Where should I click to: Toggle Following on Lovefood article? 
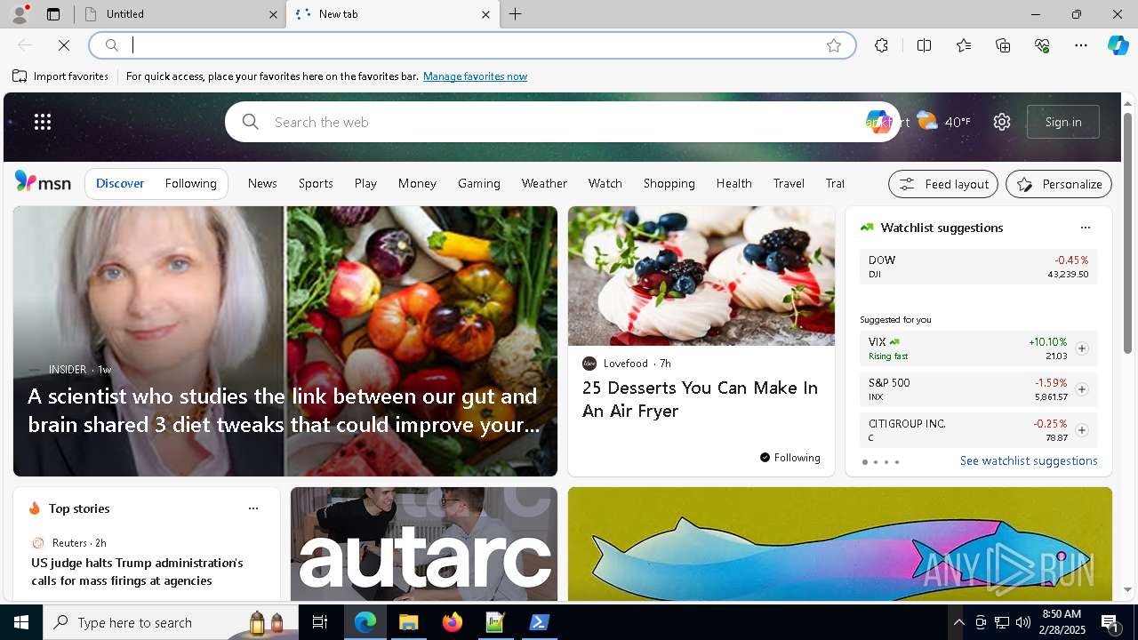[789, 458]
